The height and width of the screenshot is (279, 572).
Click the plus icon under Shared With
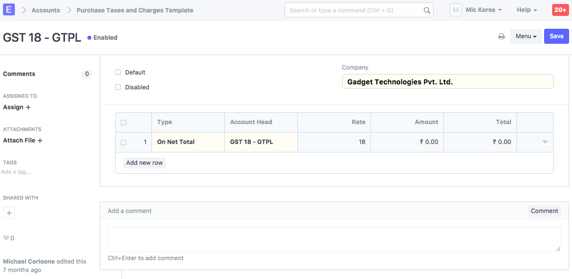tap(9, 213)
